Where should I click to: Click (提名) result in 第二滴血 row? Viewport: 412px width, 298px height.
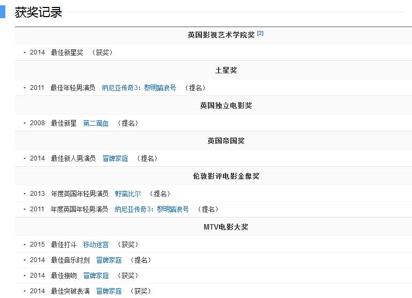click(128, 123)
